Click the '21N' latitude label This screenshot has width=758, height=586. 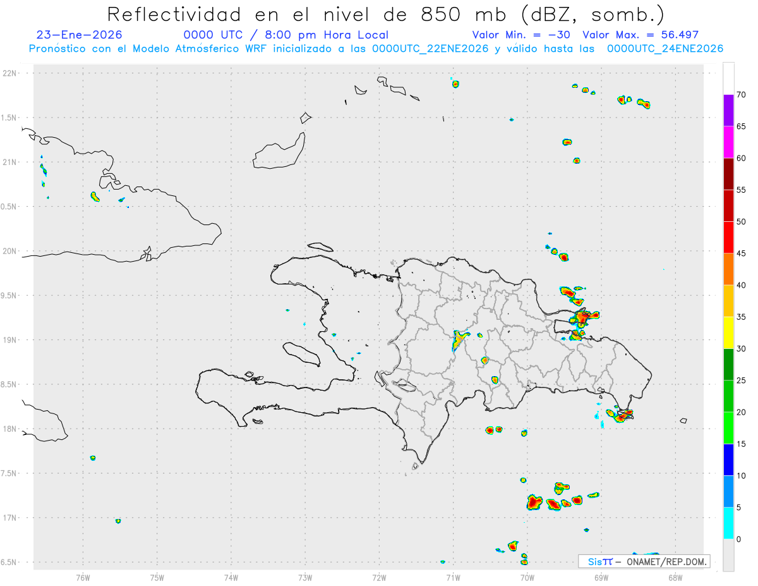(10, 162)
